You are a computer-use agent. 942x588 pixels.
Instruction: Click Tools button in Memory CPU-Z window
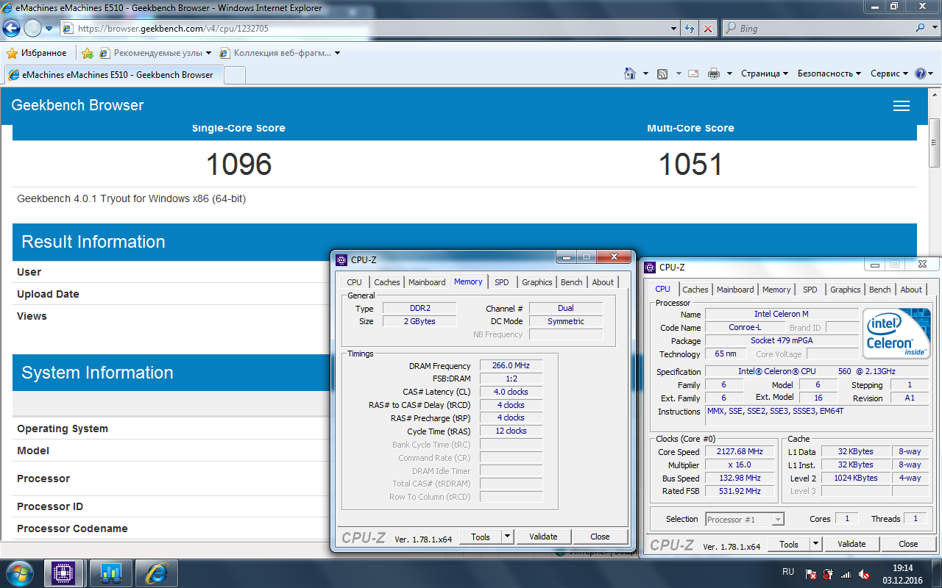(x=481, y=537)
